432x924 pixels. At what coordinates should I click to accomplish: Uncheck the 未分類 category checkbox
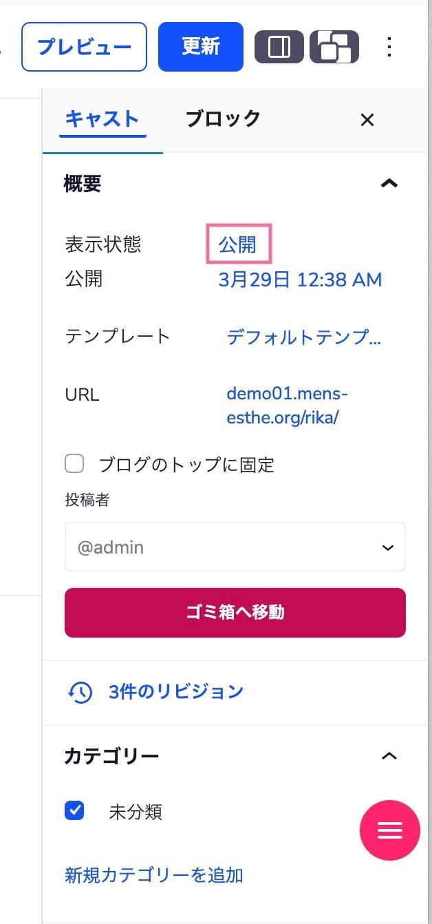point(74,811)
